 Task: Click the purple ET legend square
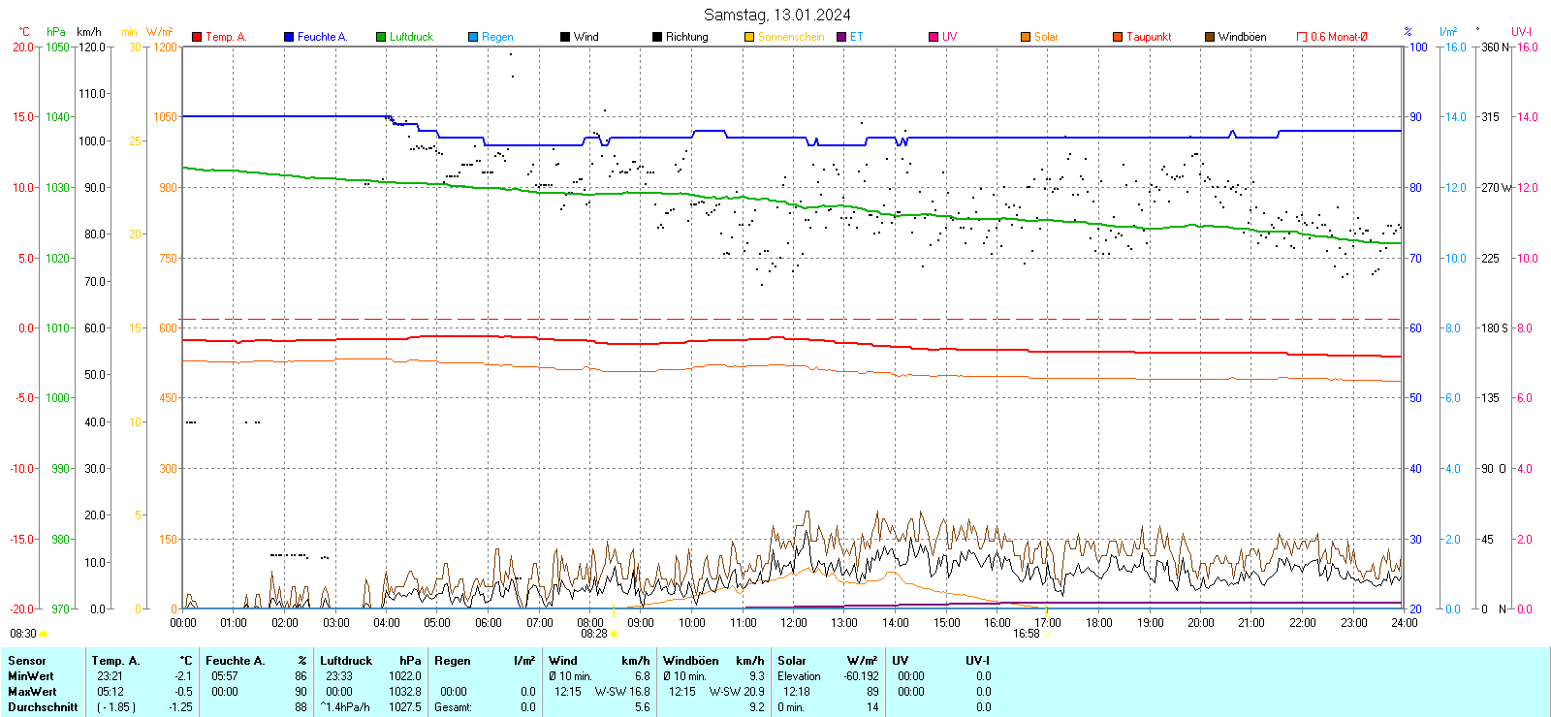(x=841, y=37)
